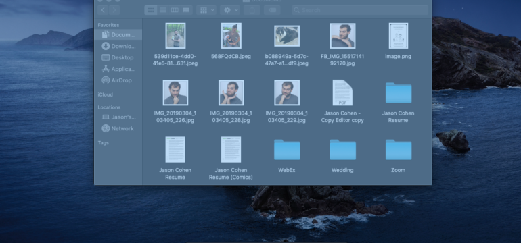Screen dimensions: 521x243
Task: Open Desktop in the sidebar
Action: point(118,57)
